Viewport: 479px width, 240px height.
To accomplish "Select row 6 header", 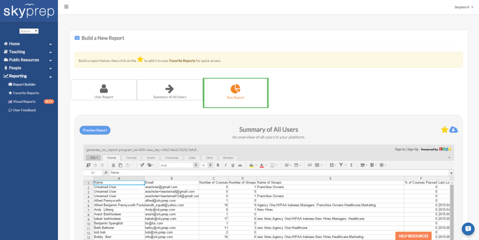I will pyautogui.click(x=88, y=206).
